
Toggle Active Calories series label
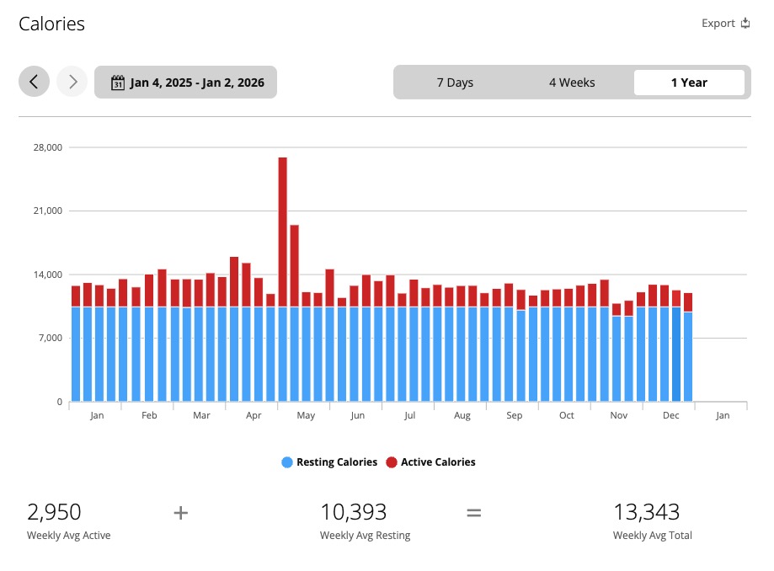[x=438, y=462]
